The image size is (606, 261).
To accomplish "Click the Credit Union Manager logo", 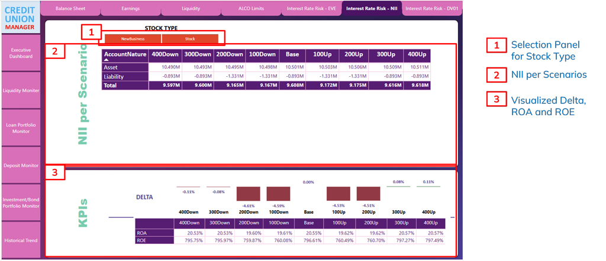I will [x=21, y=17].
